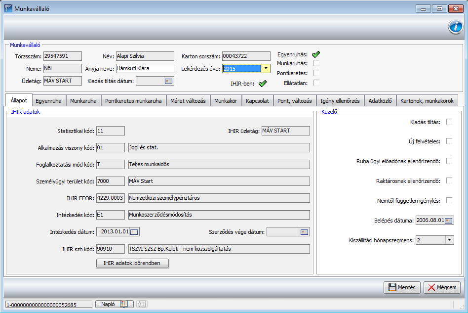Click the IHIR üzletág field
The height and width of the screenshot is (313, 468).
coord(286,131)
